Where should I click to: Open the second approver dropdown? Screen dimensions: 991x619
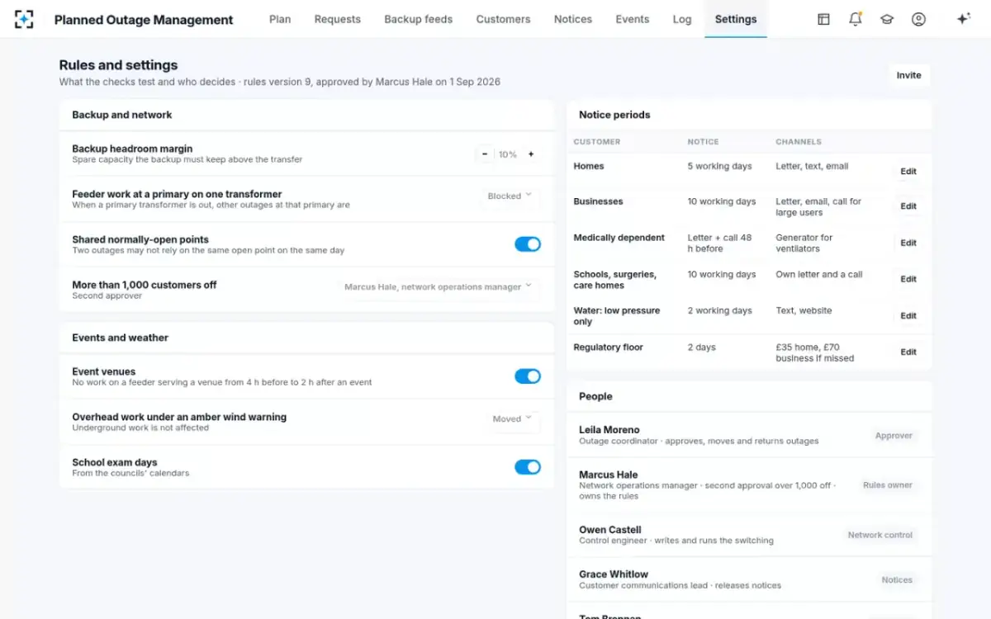tap(439, 287)
